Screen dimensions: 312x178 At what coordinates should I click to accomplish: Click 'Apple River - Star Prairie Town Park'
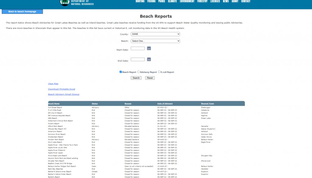63,145
